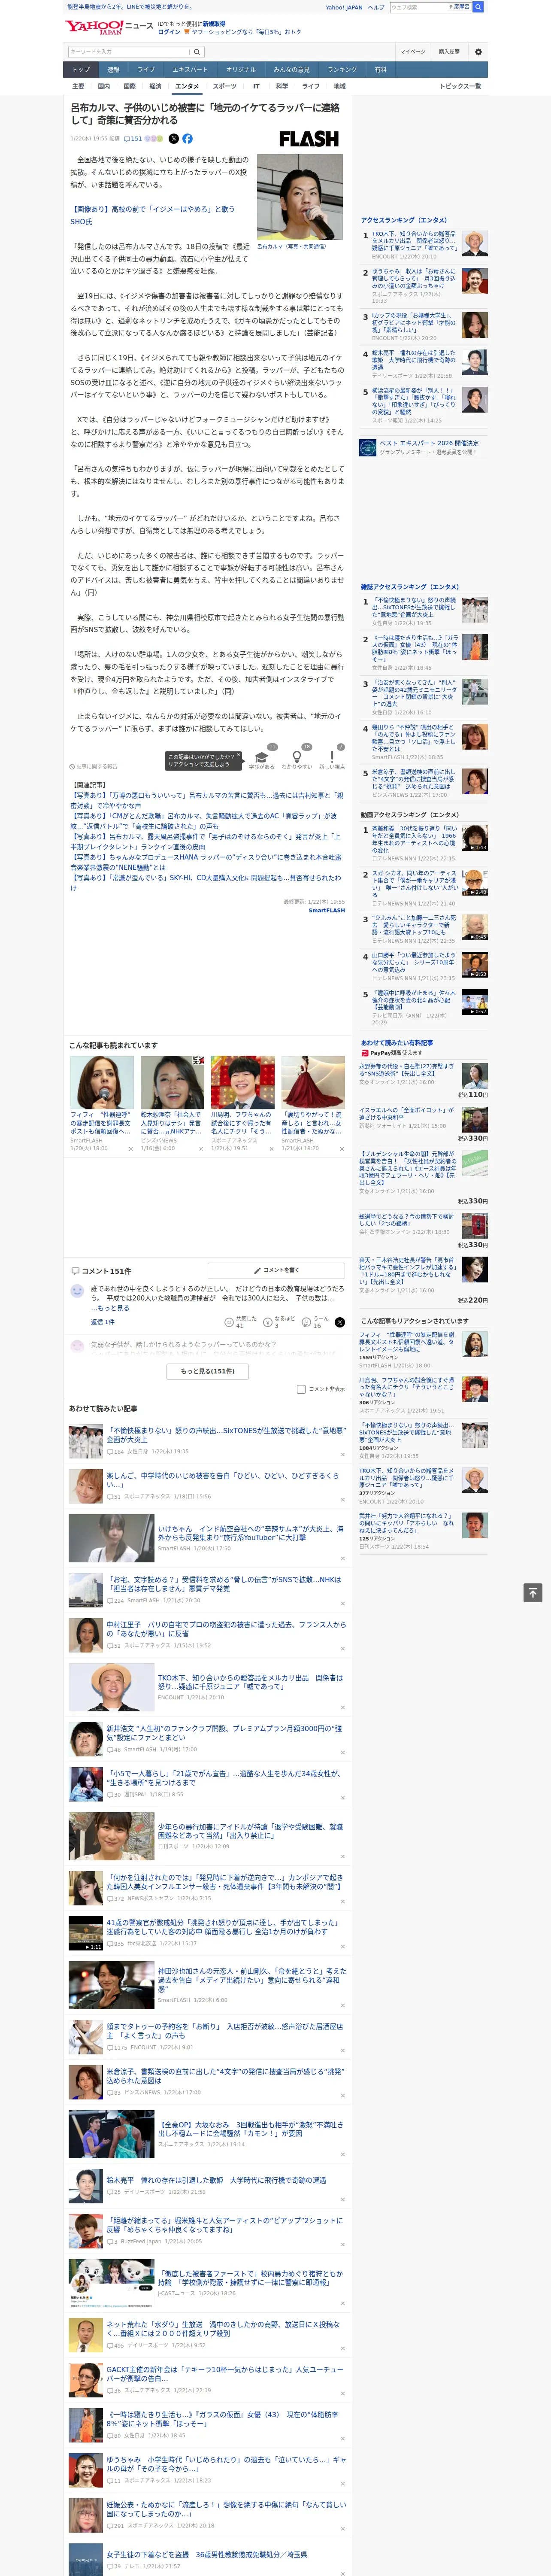551x2576 pixels.
Task: Open the 返信 1件 replies link
Action: coord(102,1322)
